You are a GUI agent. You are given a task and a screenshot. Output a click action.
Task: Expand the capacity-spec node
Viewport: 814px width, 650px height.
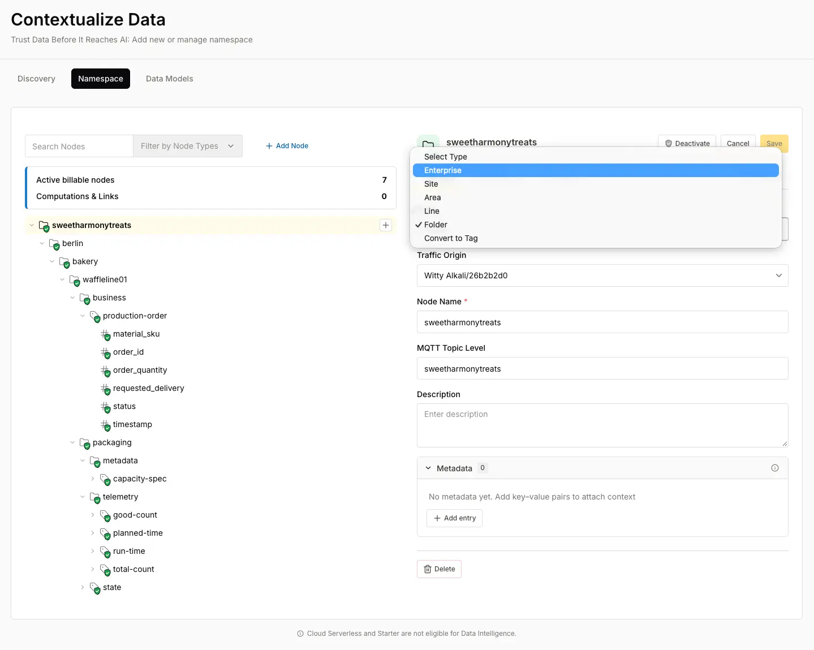pyautogui.click(x=92, y=479)
